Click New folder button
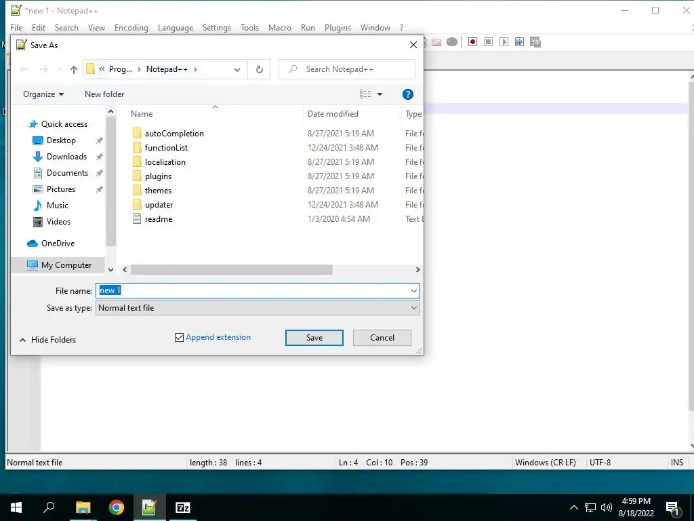Viewport: 694px width, 521px height. click(104, 94)
